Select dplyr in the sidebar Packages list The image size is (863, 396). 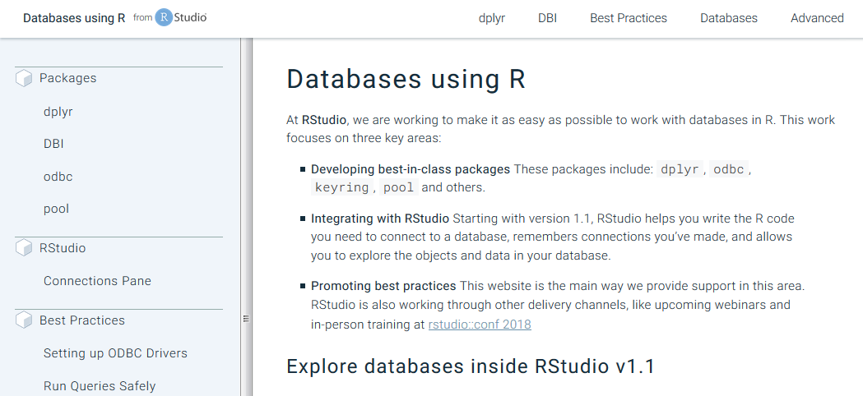[58, 112]
